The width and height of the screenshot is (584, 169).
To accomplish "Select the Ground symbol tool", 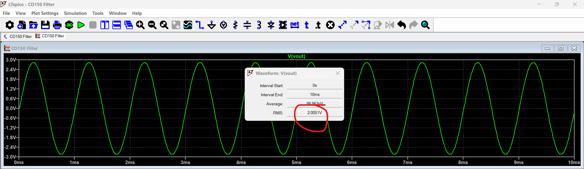I will [212, 25].
